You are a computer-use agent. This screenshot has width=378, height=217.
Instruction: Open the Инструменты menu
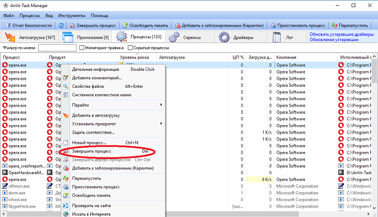point(72,16)
